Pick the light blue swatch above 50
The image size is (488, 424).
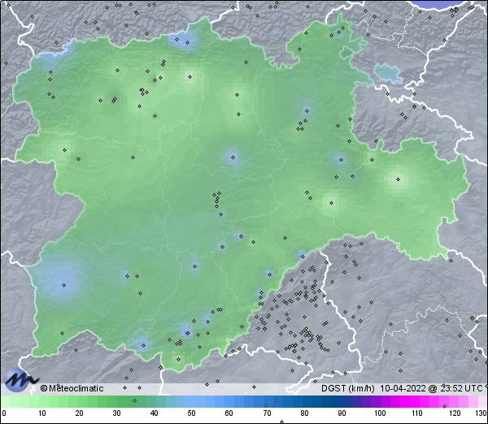click(x=191, y=401)
